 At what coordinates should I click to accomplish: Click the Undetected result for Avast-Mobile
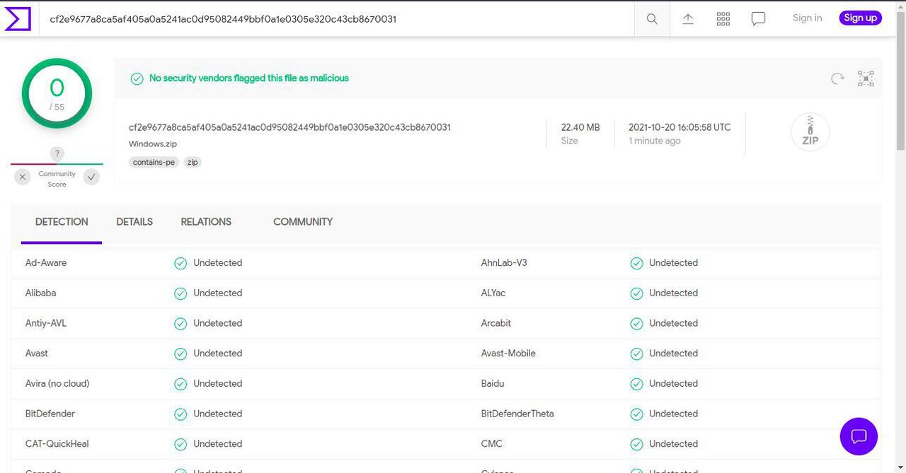(x=674, y=354)
